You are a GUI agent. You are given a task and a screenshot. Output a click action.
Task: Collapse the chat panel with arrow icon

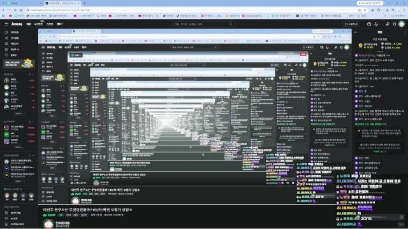356,32
